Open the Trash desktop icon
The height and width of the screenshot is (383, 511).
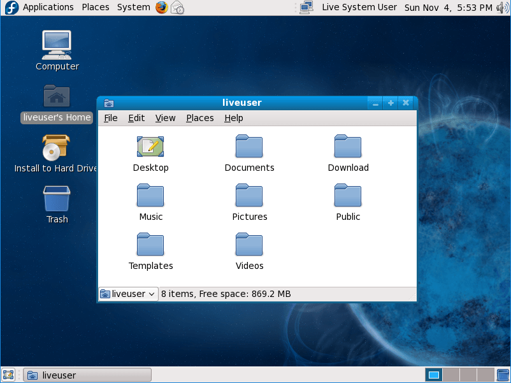pos(57,198)
